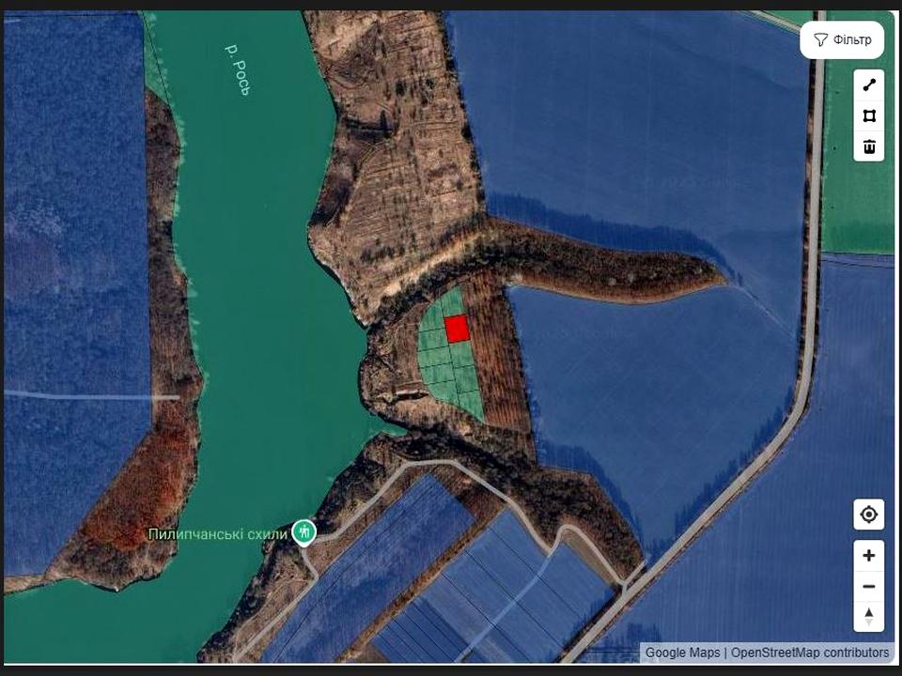This screenshot has width=902, height=676.
Task: Open the OpenStreetMap contributors link
Action: point(810,653)
